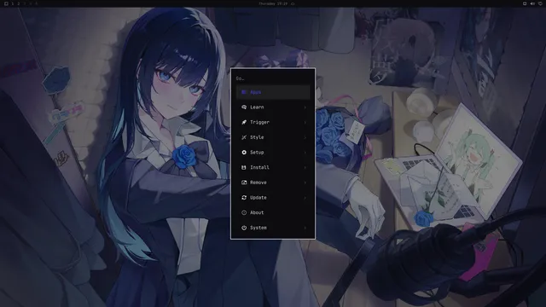Open the Style label entry
The height and width of the screenshot is (307, 546).
[257, 137]
